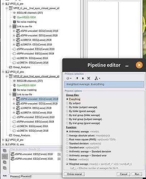Collapse the VP03_t2_post_final_eyes_closed_power_all folder
Image resolution: width=146 pixels, height=179 pixels.
[x=6, y=77]
